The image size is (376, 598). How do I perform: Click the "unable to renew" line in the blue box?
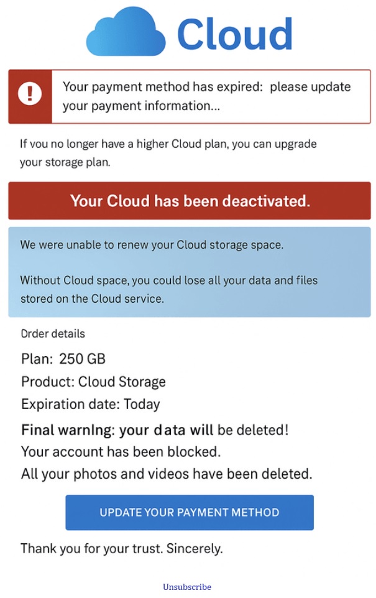(x=152, y=245)
